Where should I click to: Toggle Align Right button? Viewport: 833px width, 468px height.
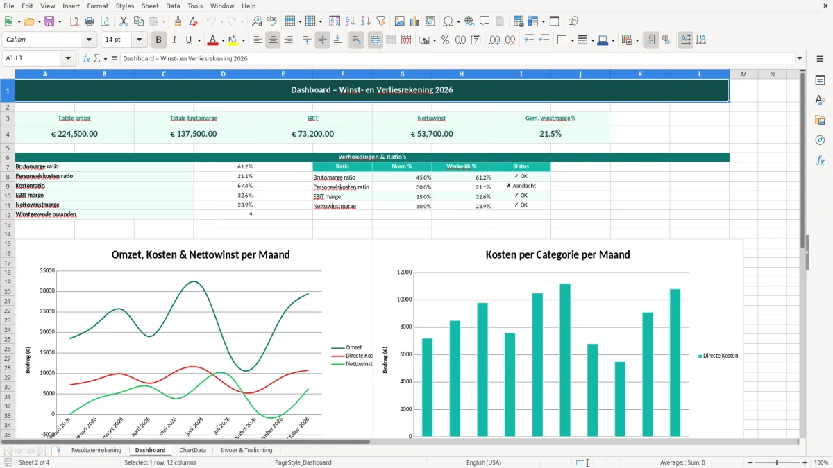click(x=288, y=40)
